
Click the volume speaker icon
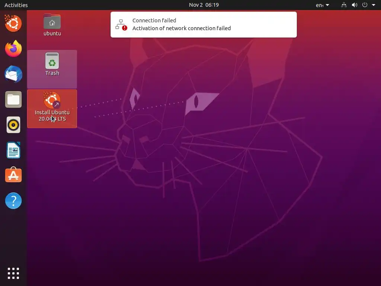(x=355, y=5)
